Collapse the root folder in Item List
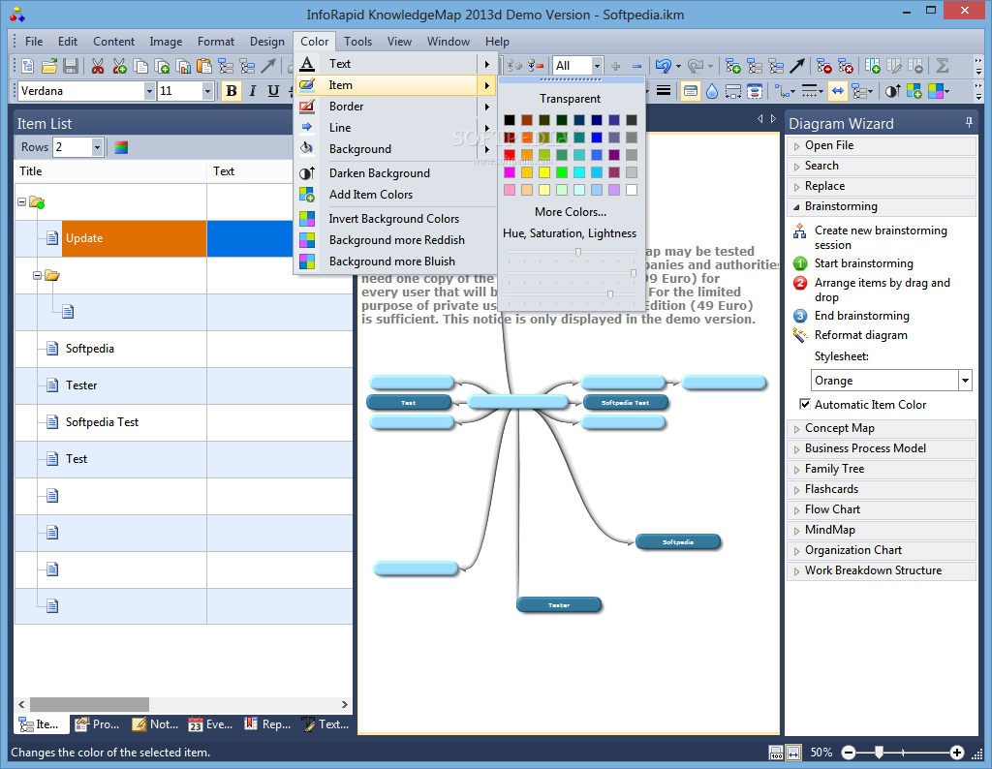 pyautogui.click(x=21, y=201)
